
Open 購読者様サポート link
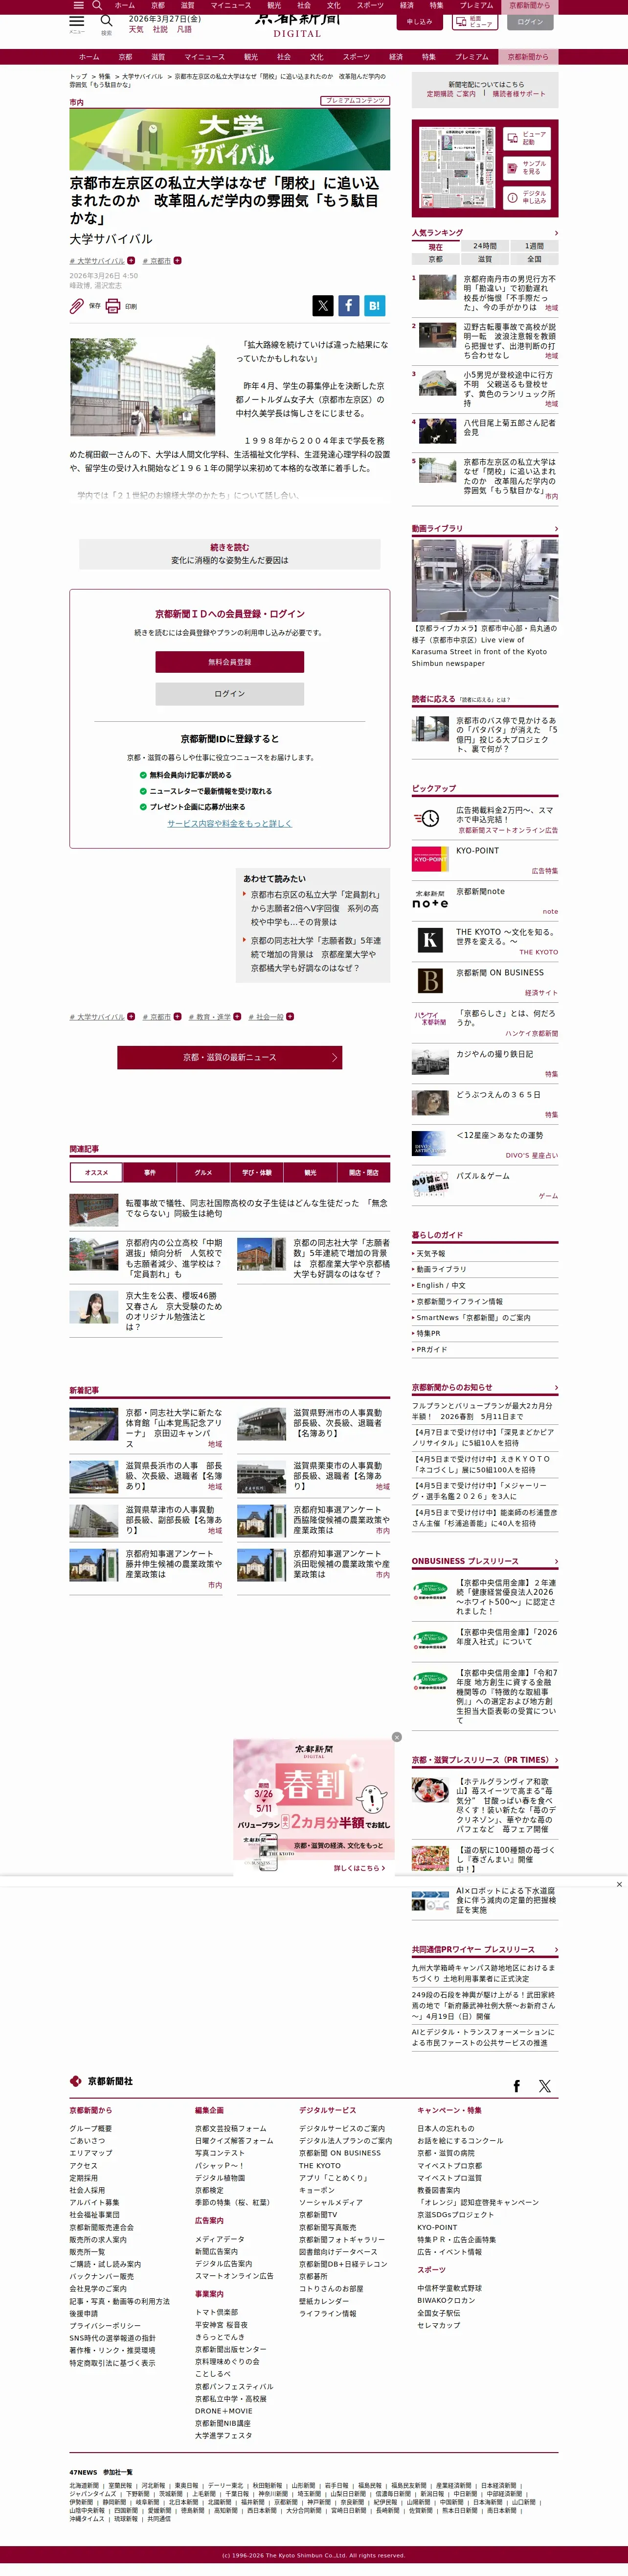(x=519, y=94)
